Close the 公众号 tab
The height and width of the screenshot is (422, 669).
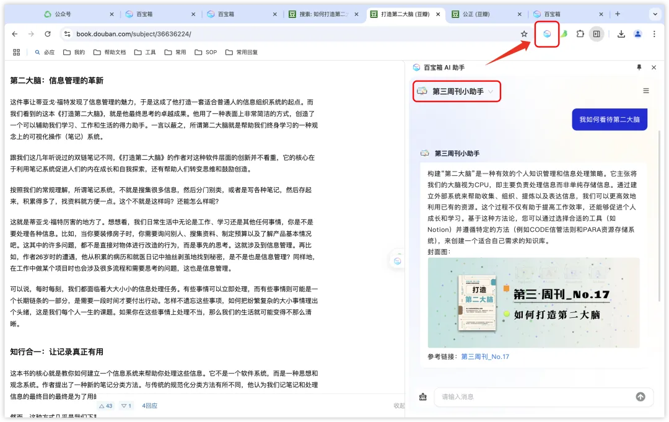pyautogui.click(x=111, y=14)
